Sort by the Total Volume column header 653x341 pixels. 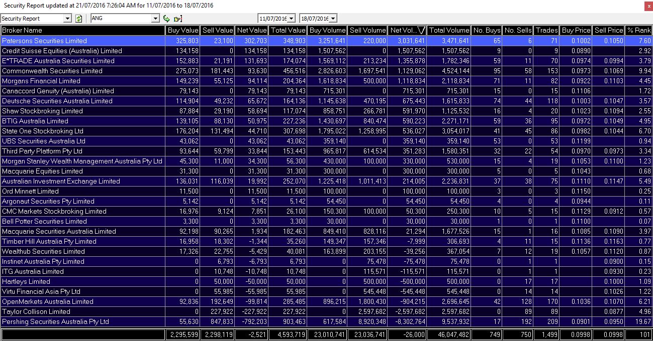[x=449, y=31]
